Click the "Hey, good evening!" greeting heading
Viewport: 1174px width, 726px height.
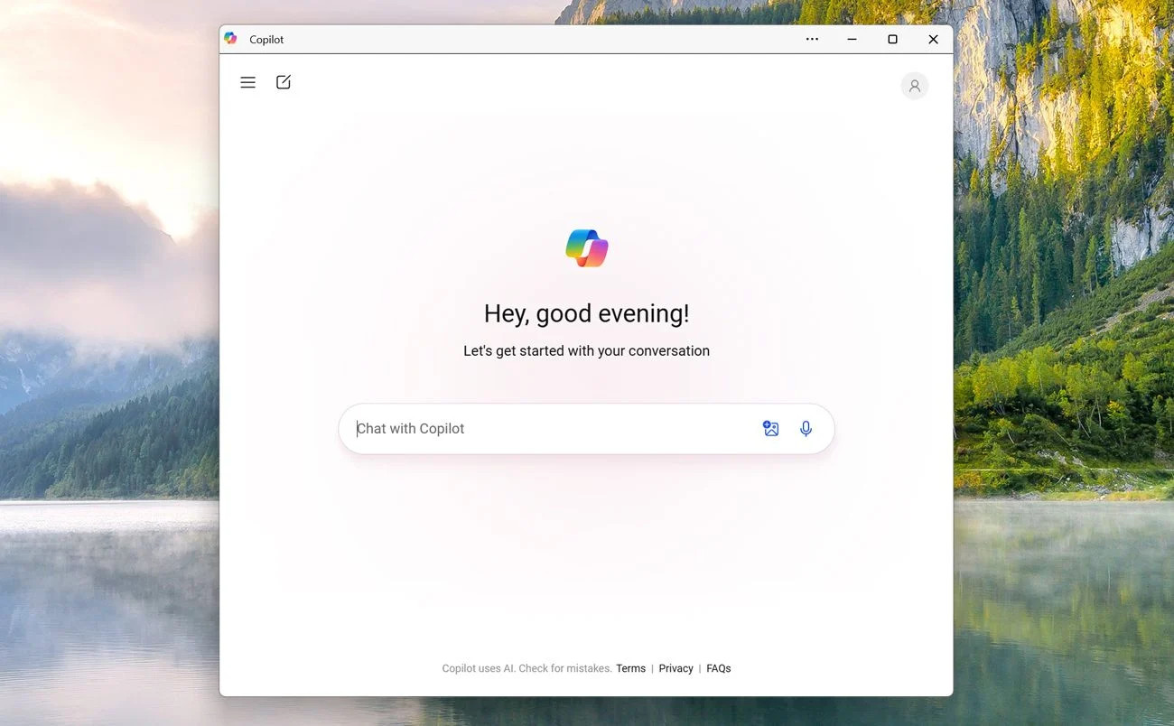point(586,313)
